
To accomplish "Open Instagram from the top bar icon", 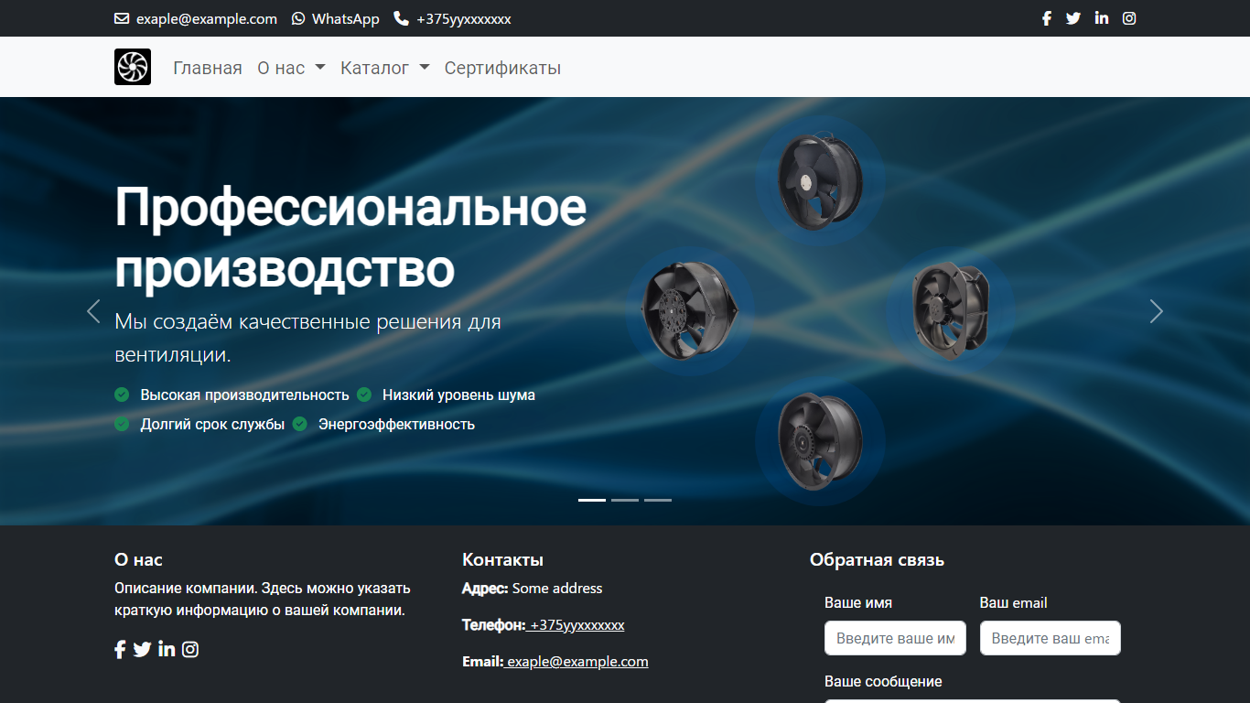I will pos(1129,18).
